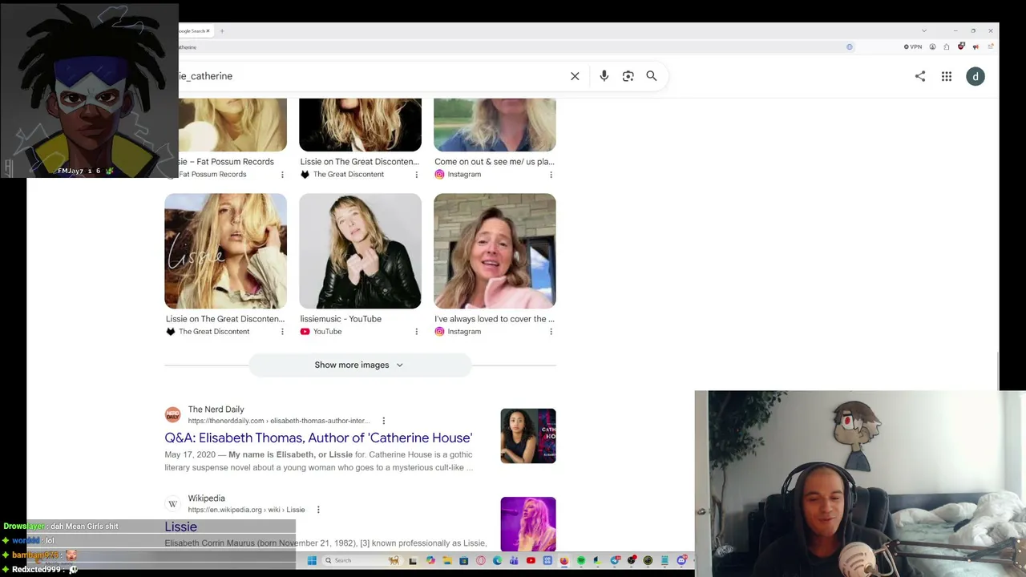Open 'I've always loved to cover the' caption

495,319
